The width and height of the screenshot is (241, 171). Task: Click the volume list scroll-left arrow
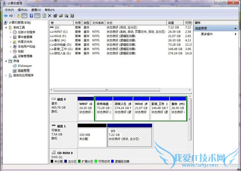tap(51, 90)
